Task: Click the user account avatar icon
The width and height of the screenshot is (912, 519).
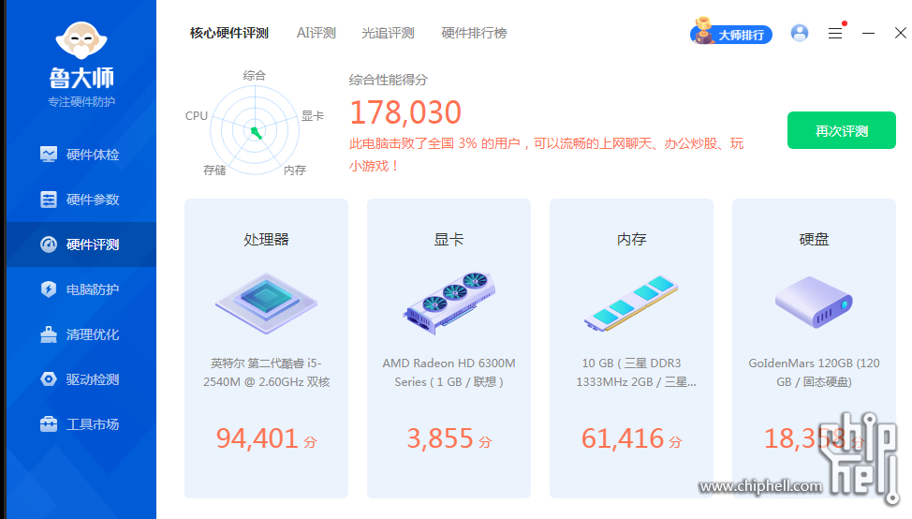Action: pyautogui.click(x=800, y=33)
